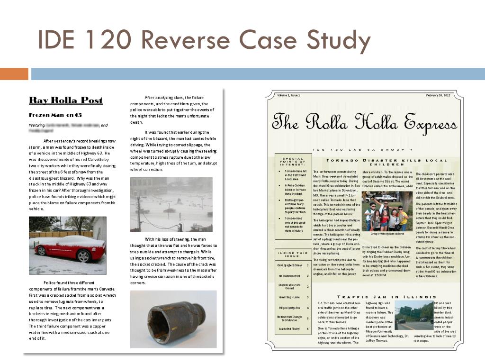Click the paragraph starting After yesterday's record breaking snow

[x=72, y=175]
